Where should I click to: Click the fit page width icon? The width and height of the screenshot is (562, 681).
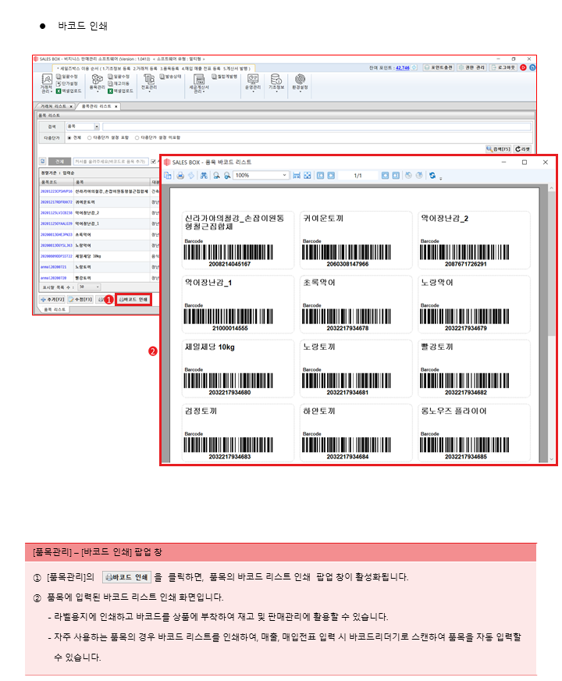[297, 176]
